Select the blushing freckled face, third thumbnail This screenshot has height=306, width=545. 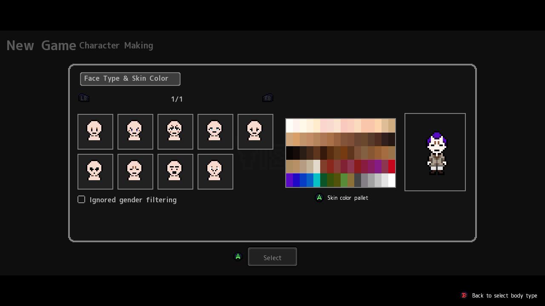(x=175, y=131)
